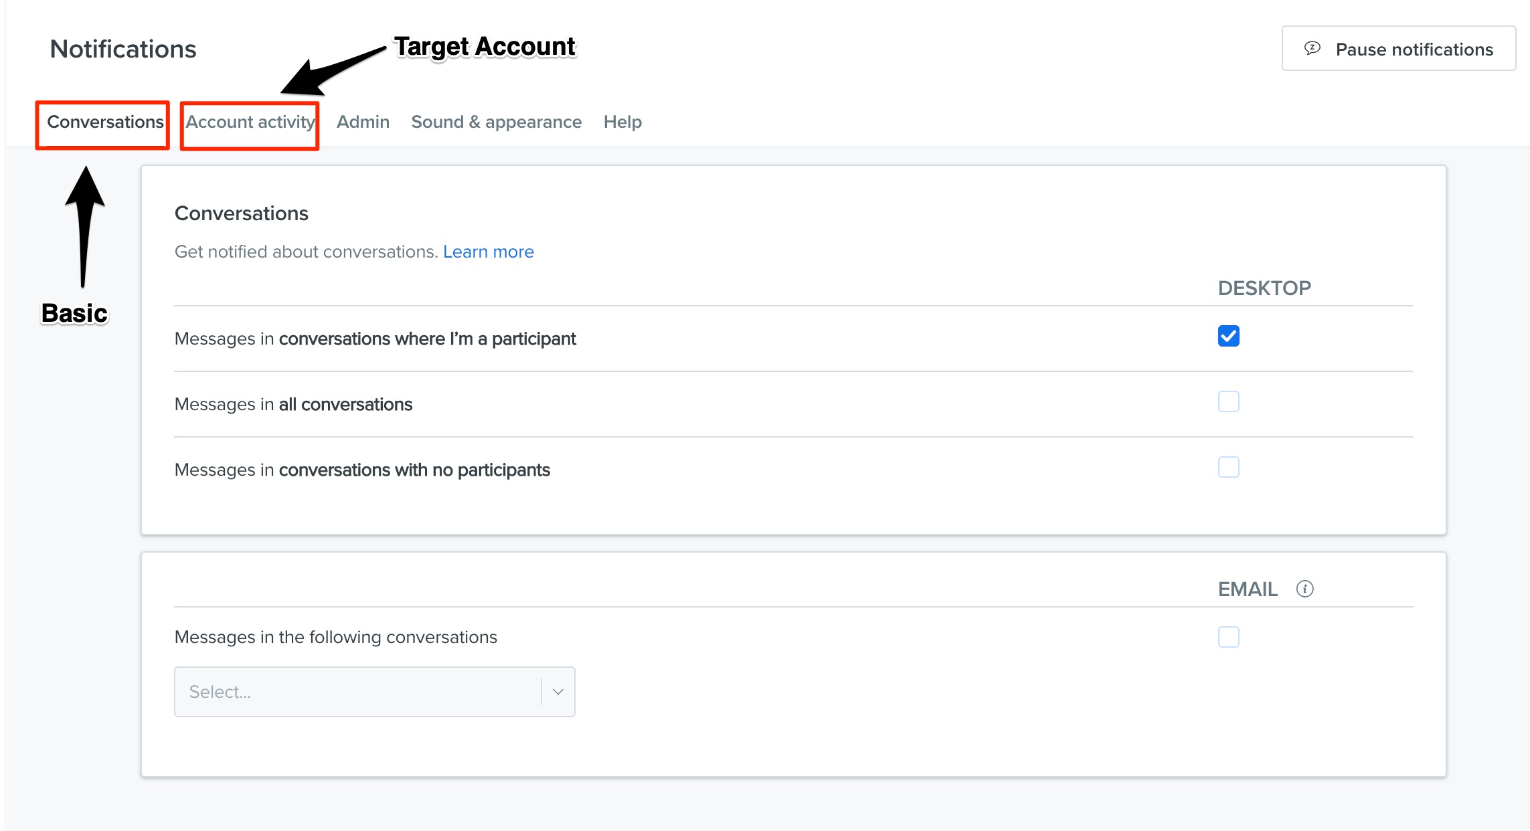Open the Conversations tab
1530x831 pixels.
[105, 122]
